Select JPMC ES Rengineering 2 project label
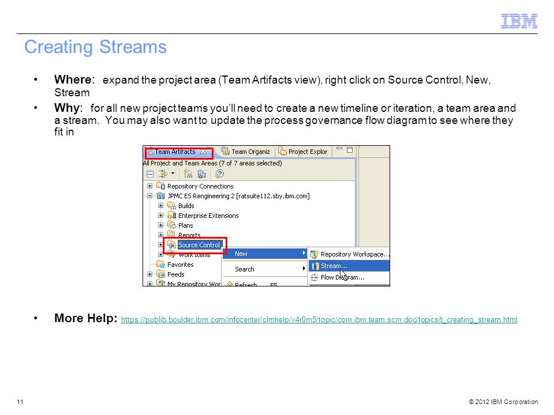The height and width of the screenshot is (415, 554). 238,196
